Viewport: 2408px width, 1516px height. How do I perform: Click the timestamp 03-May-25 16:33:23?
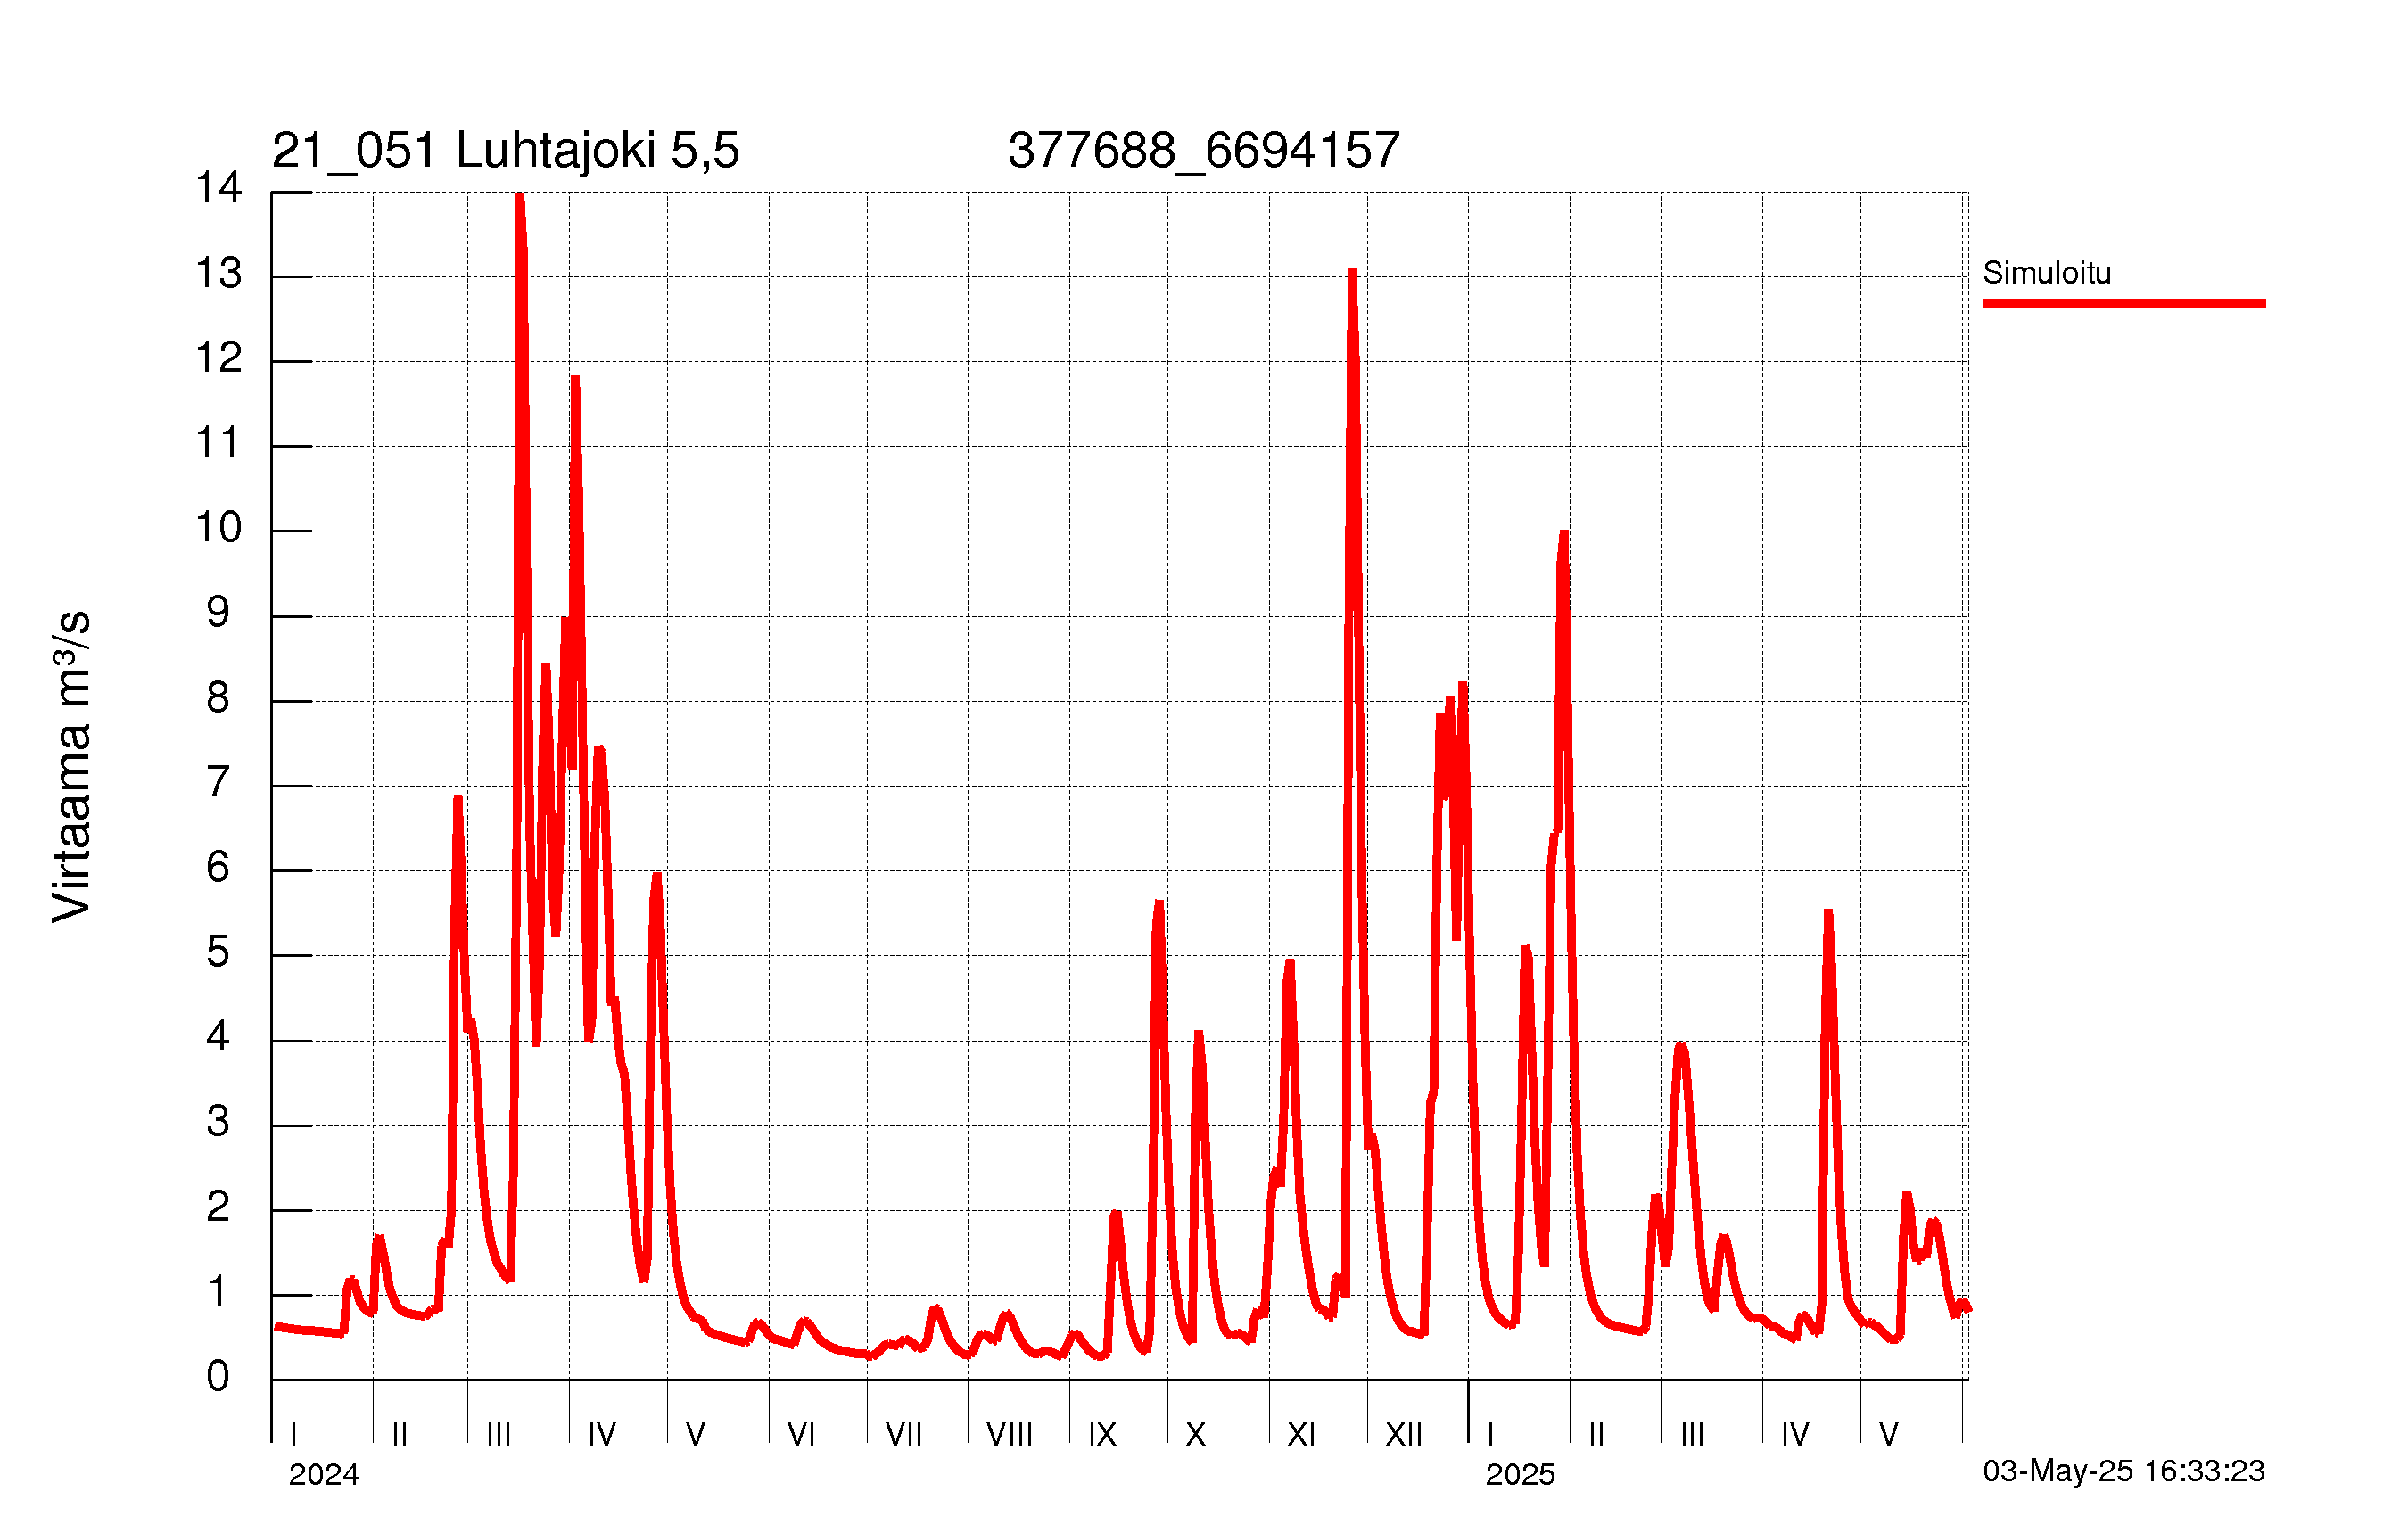click(2124, 1471)
